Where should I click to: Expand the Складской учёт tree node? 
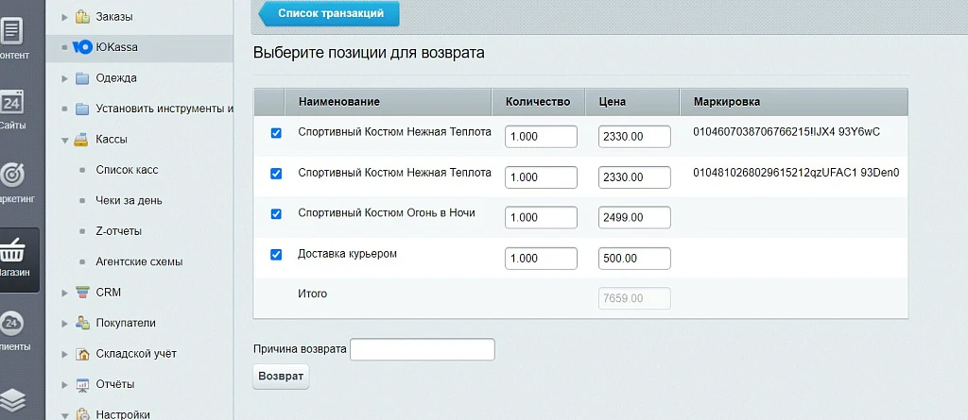click(65, 354)
